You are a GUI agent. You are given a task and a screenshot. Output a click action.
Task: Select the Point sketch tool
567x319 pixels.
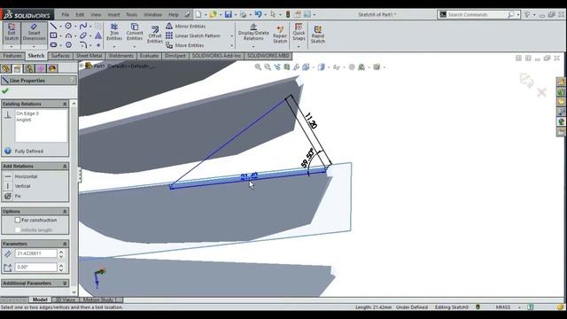(x=98, y=45)
